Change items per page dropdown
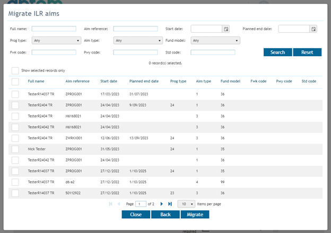331x233 pixels. point(186,204)
